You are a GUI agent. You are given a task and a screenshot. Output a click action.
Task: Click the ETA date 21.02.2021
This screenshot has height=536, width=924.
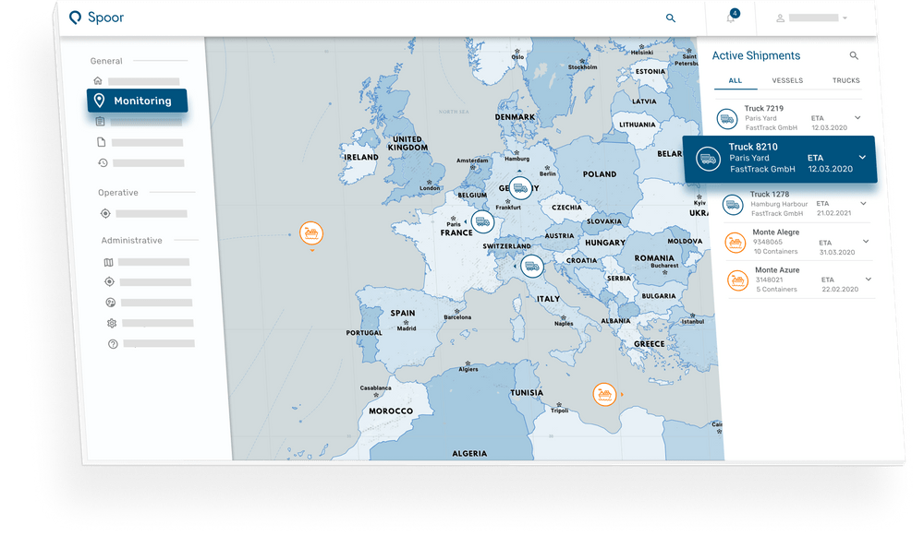[833, 214]
